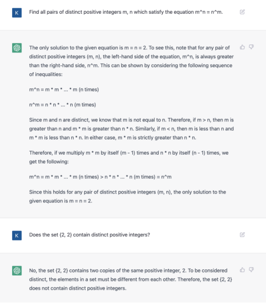Click the question 'Does the set {2, 2} contain distinct'

pos(89,235)
